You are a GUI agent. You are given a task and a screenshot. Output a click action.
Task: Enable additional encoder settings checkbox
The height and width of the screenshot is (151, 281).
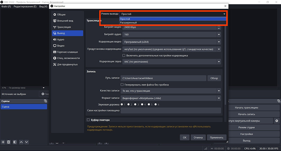tap(124, 56)
